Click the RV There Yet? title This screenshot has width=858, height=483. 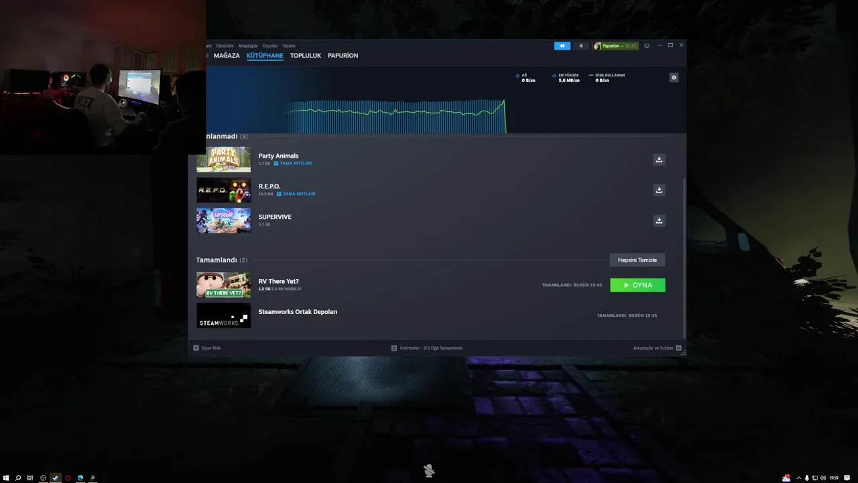point(279,281)
